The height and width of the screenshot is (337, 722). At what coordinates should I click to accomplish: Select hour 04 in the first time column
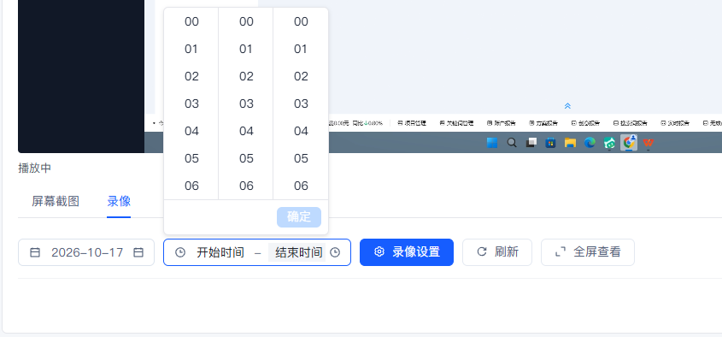[x=191, y=131]
